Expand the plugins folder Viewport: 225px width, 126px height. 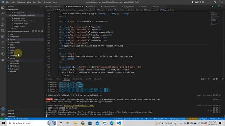point(13,48)
